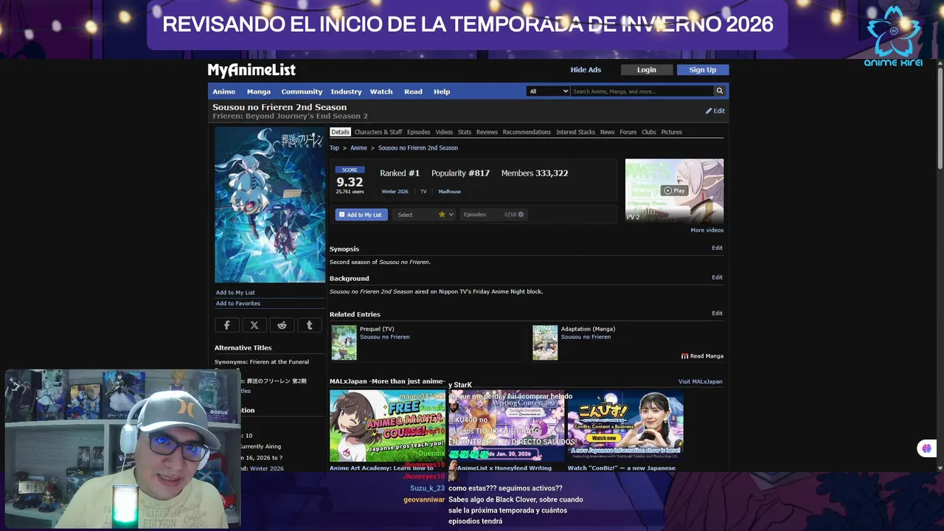Share on X icon
The image size is (944, 531).
[254, 325]
